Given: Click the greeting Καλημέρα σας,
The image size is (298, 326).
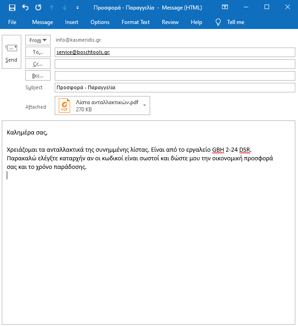Looking at the screenshot, I should tap(27, 132).
